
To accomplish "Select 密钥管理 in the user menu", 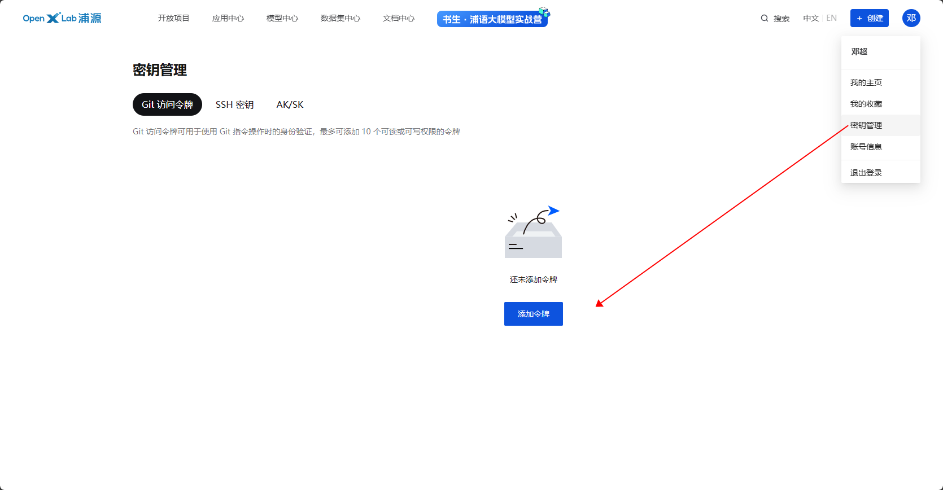I will pos(881,125).
